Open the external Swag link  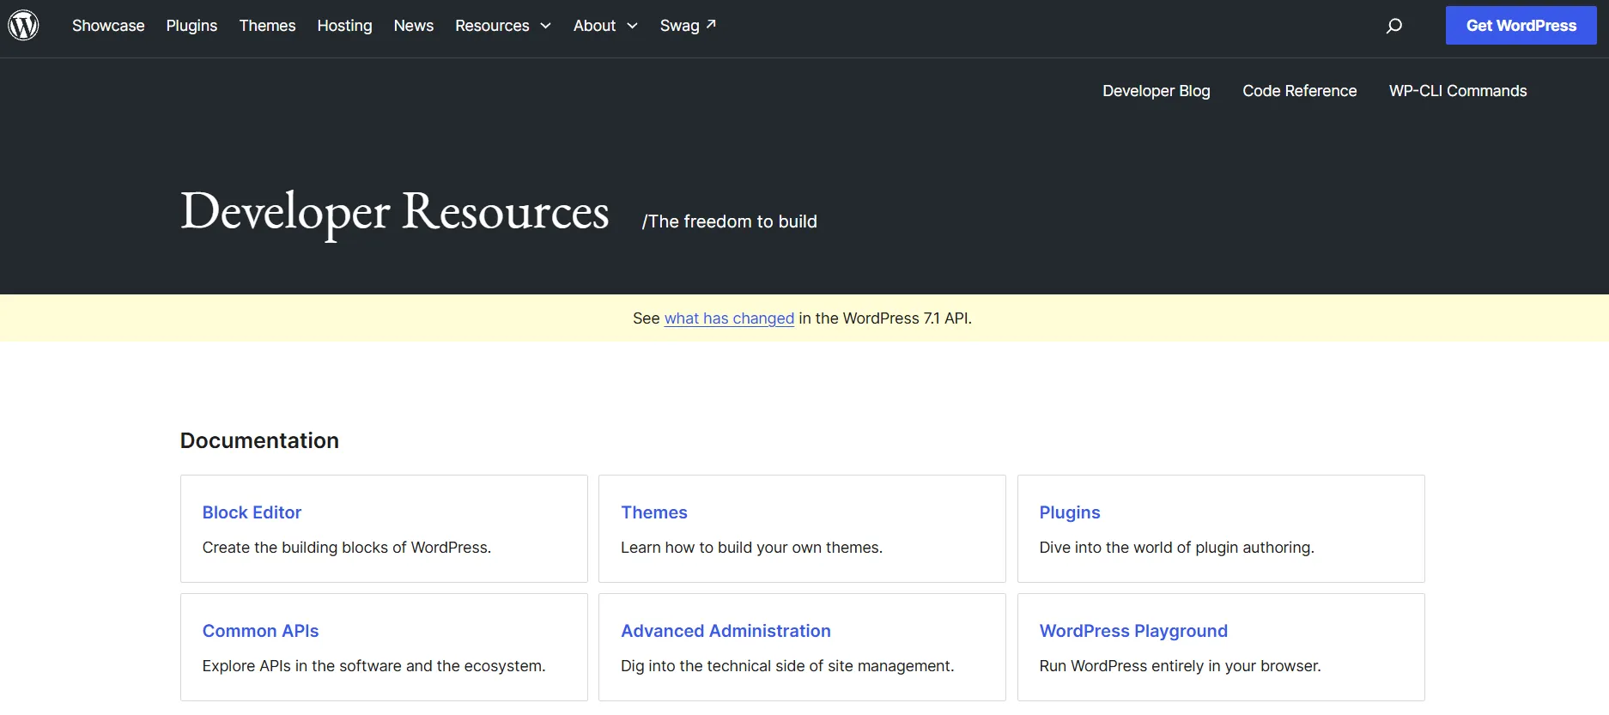688,26
